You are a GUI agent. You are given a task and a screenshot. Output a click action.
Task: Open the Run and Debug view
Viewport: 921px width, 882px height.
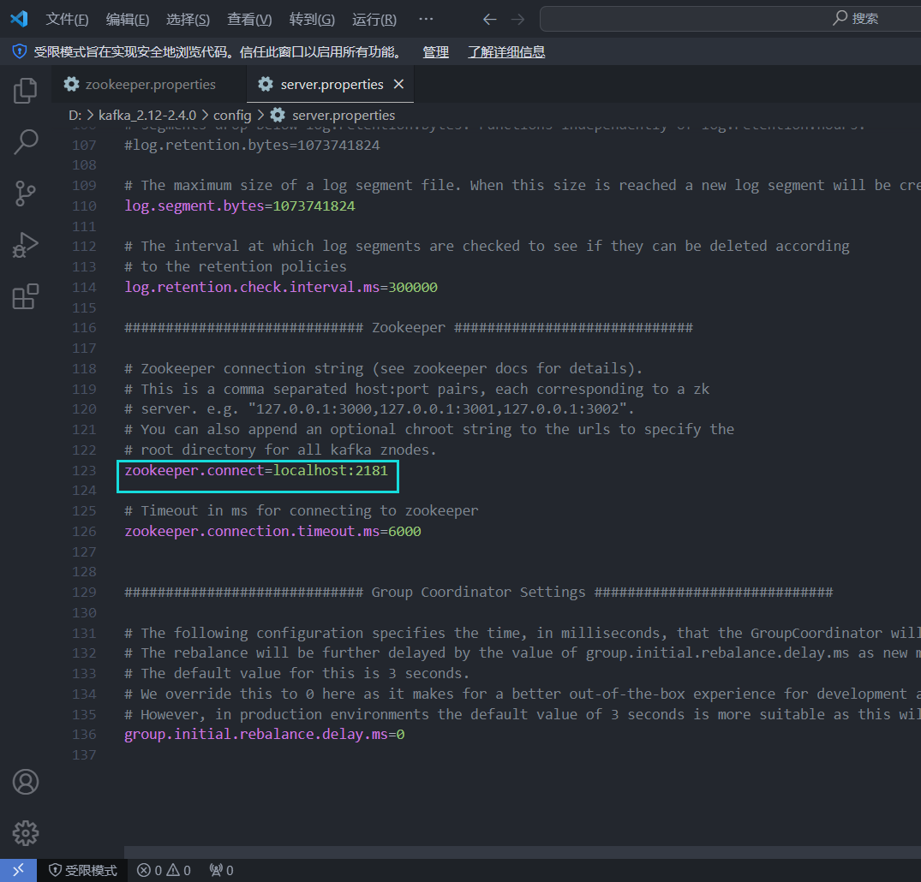25,245
